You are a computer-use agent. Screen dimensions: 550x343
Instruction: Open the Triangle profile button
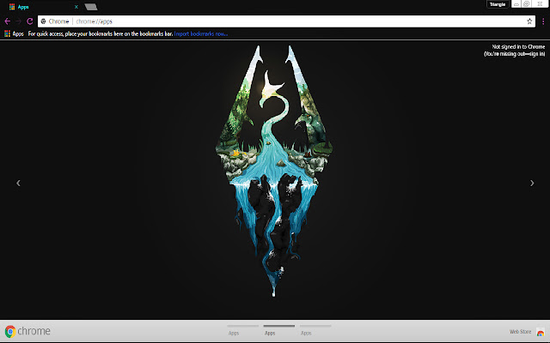pyautogui.click(x=498, y=4)
